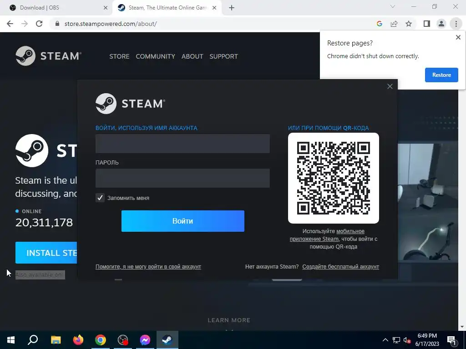Open Windows taskbar search

(33, 340)
